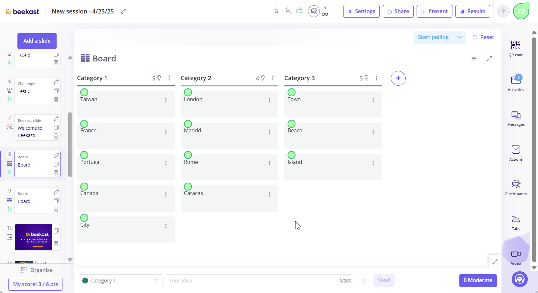Click Start polling
538x293 pixels.
(433, 37)
